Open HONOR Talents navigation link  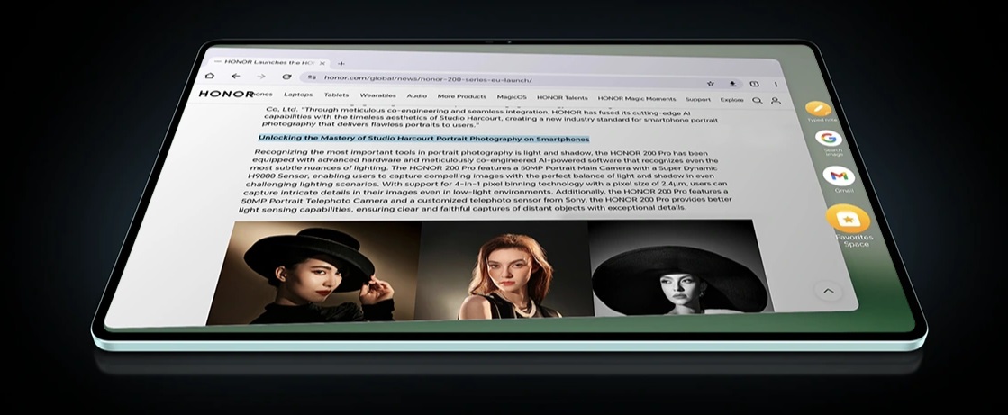pyautogui.click(x=562, y=97)
